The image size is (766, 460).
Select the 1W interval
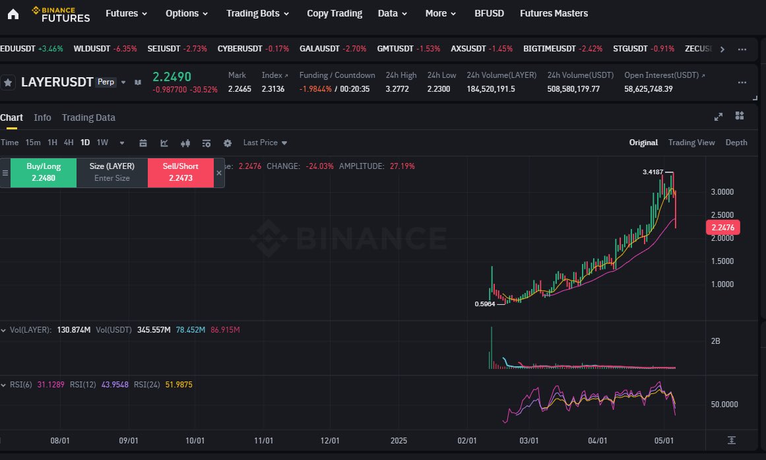click(x=102, y=143)
